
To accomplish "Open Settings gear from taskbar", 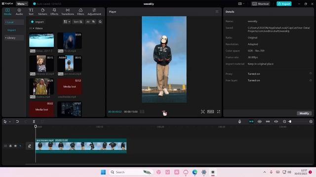I will (204, 172).
